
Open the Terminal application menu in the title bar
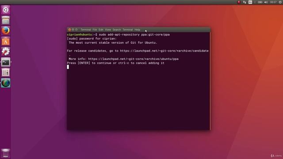click(x=86, y=30)
